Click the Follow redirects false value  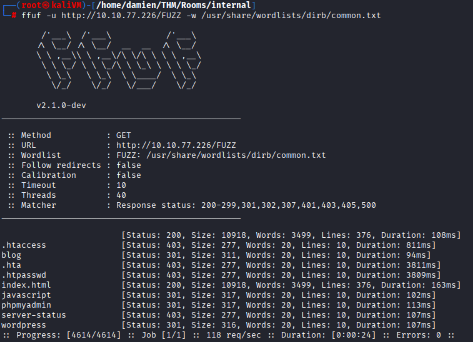[x=129, y=165]
